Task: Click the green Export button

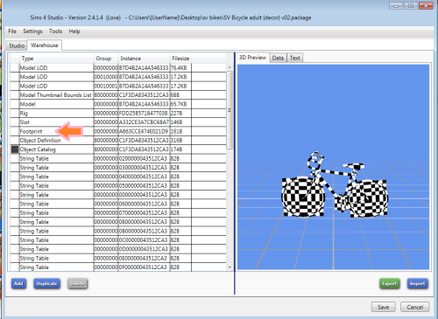Action: click(x=390, y=283)
